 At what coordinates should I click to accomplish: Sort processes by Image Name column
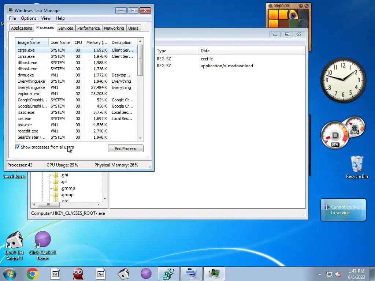32,42
